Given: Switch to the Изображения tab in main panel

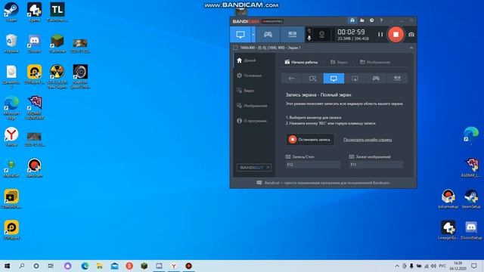Looking at the screenshot, I should 375,62.
